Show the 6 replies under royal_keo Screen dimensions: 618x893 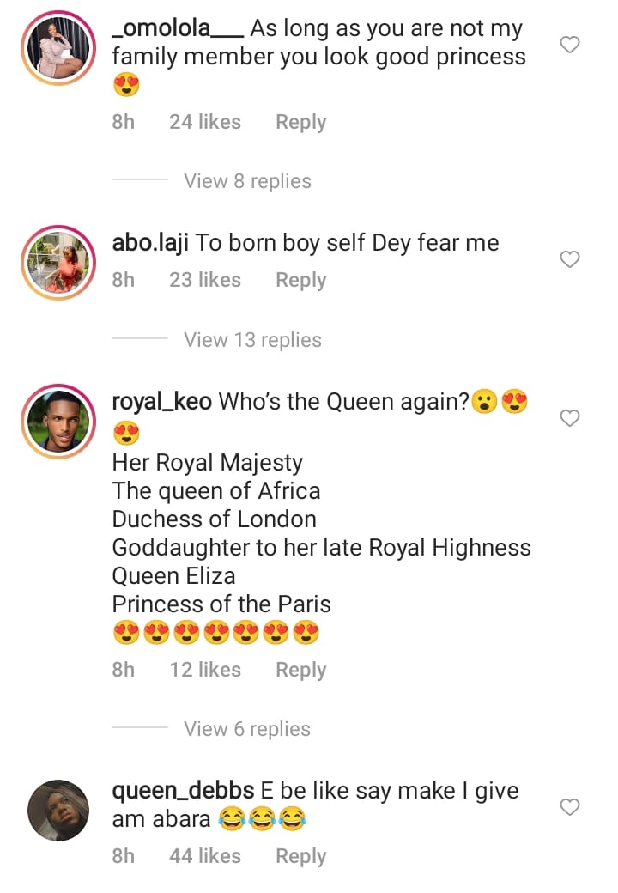click(x=247, y=729)
